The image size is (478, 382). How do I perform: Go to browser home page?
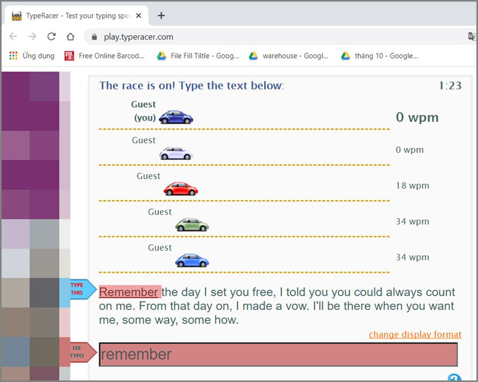point(71,36)
